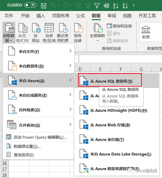Viewport: 162px width, 178px height.
Task: Open 来自数据库(D) submenu
Action: (39, 66)
